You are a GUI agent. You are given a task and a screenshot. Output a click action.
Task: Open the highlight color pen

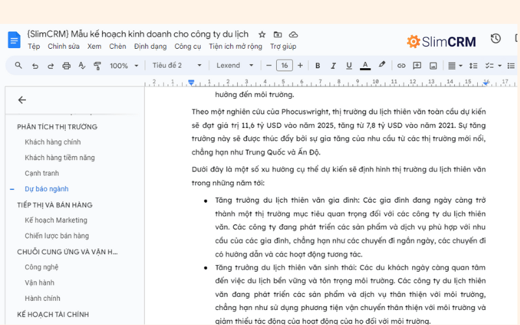click(382, 64)
